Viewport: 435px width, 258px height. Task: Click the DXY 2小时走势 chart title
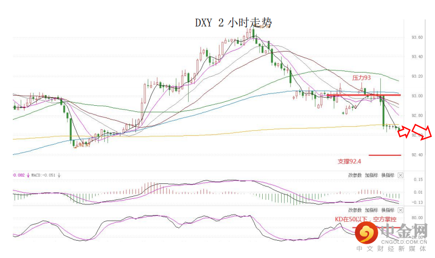[x=233, y=23]
